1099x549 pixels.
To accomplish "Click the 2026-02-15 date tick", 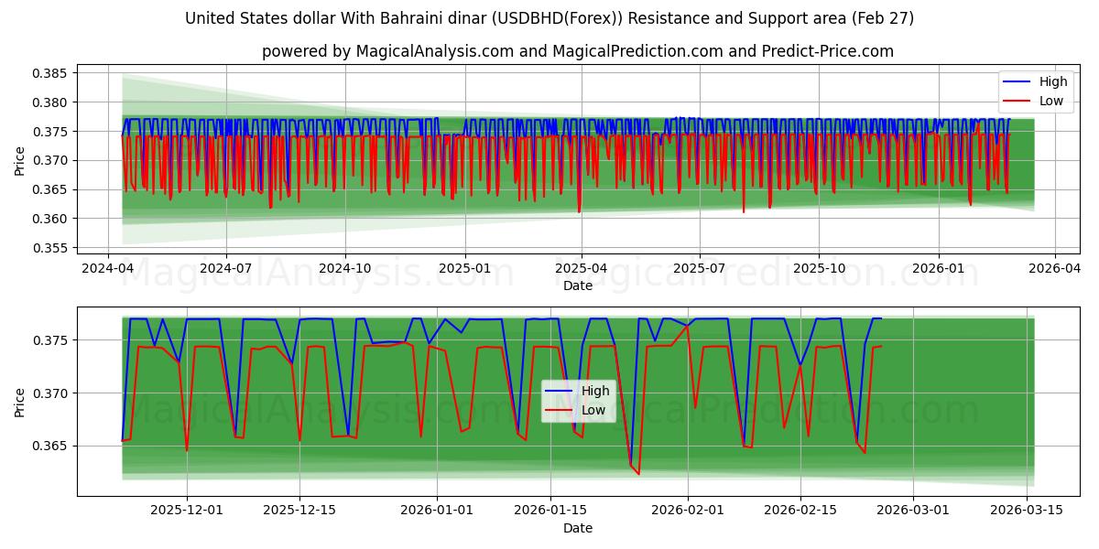I will (800, 511).
